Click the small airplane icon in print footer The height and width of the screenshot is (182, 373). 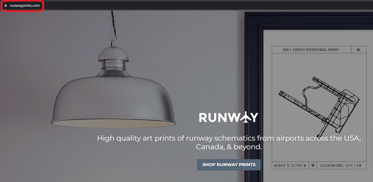coord(313,165)
